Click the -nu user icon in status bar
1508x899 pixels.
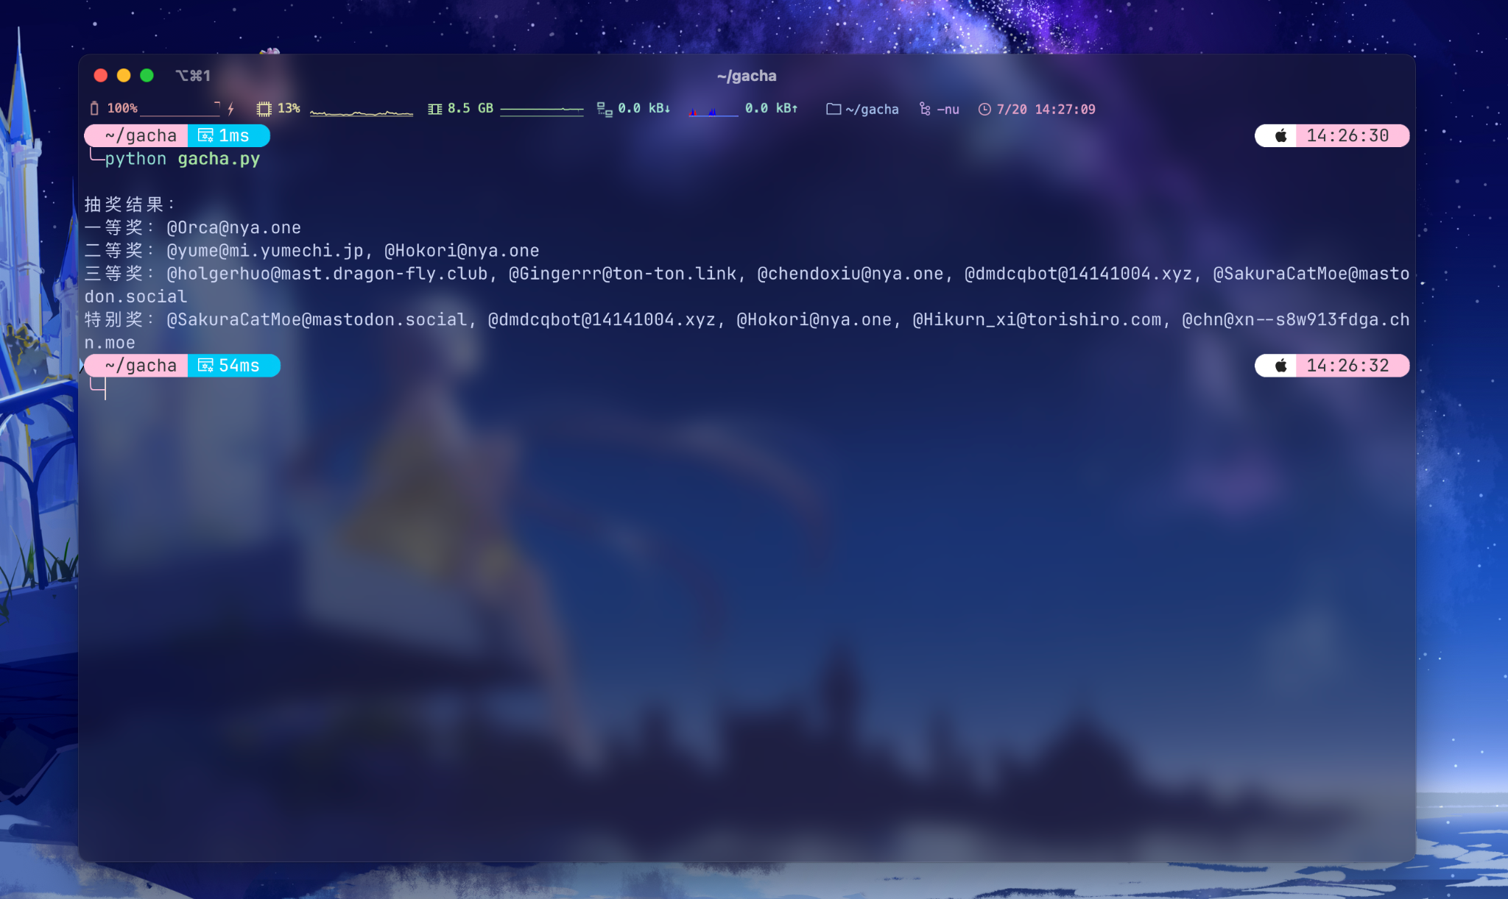click(x=926, y=109)
